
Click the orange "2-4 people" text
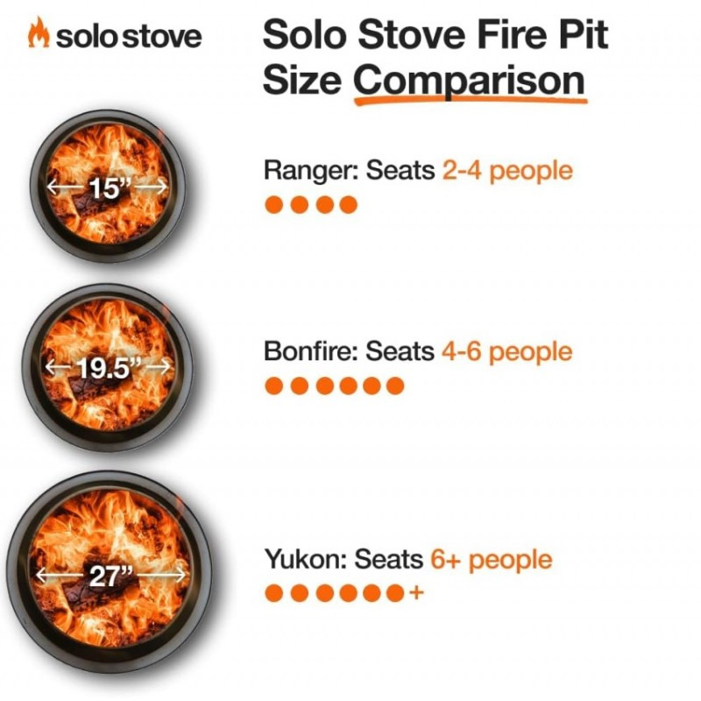(506, 169)
